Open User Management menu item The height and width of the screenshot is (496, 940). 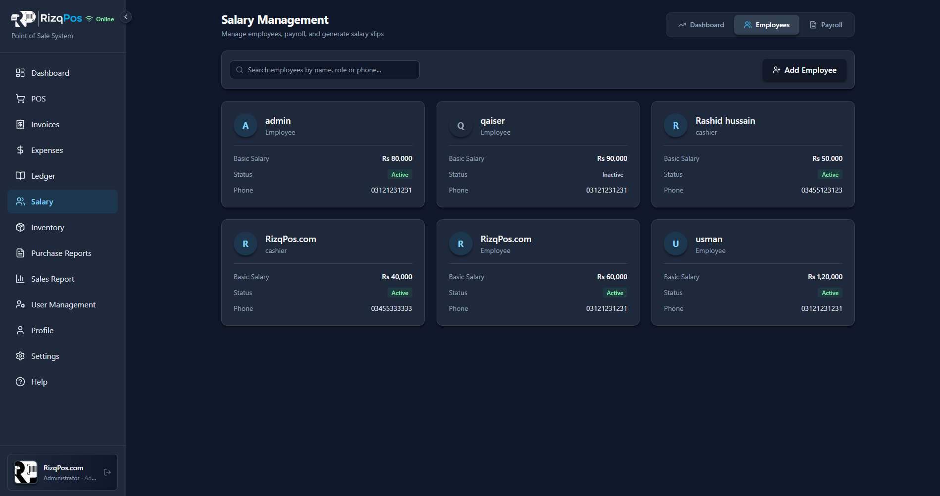point(63,304)
